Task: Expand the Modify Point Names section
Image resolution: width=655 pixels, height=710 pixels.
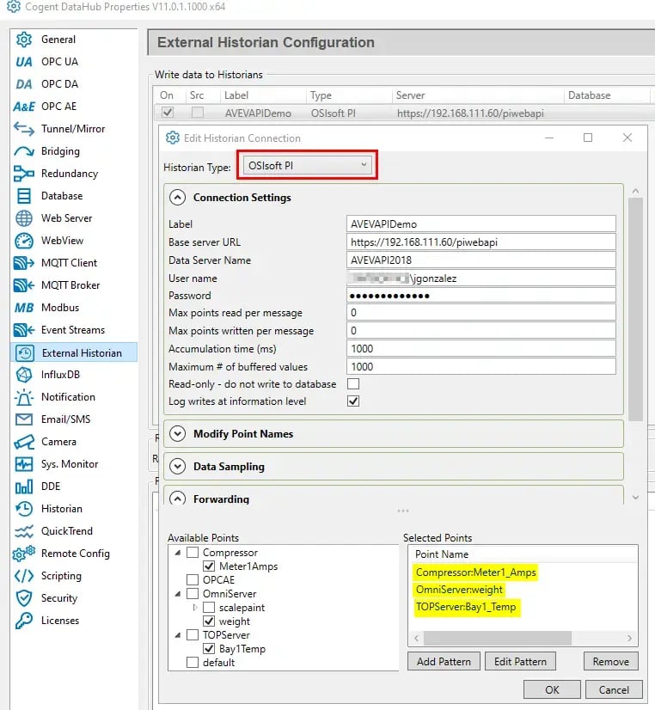Action: pyautogui.click(x=178, y=434)
